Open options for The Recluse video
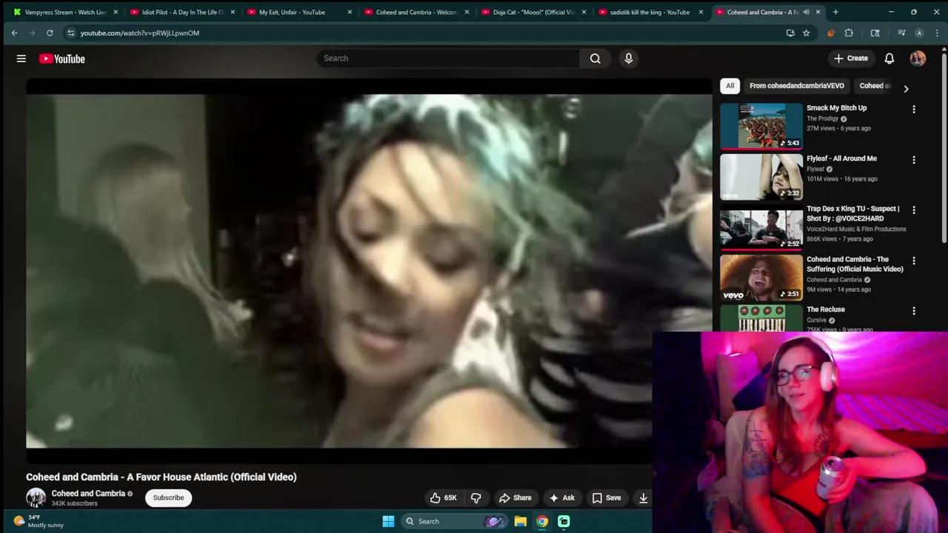Viewport: 948px width, 533px height. tap(914, 311)
